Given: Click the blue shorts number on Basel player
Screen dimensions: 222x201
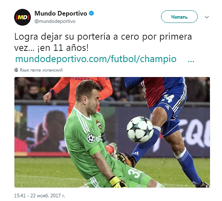Looking at the screenshot, I should coord(168,98).
